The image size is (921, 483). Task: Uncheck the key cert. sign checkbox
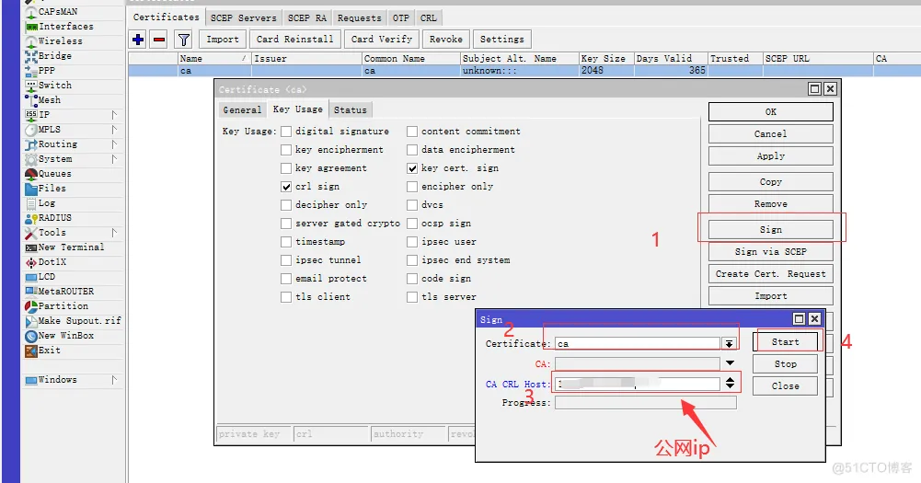click(412, 168)
